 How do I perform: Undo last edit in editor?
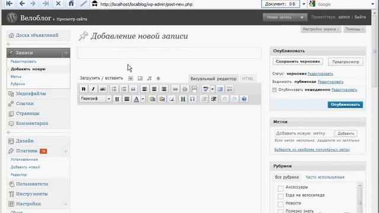(x=225, y=99)
